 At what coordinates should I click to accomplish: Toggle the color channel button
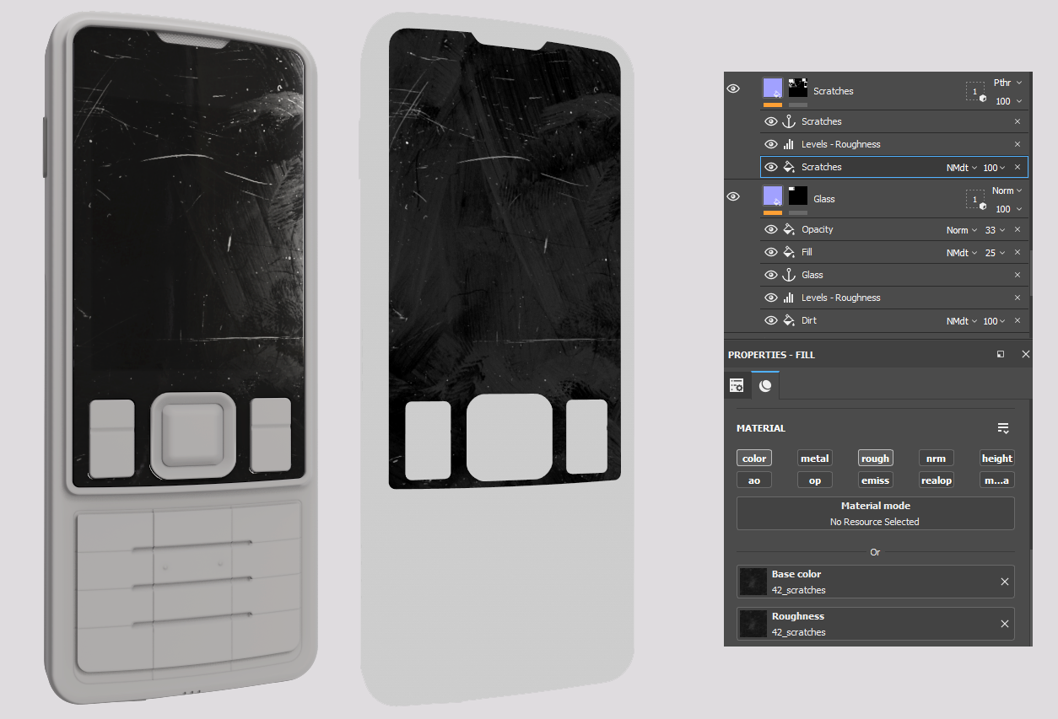click(754, 459)
